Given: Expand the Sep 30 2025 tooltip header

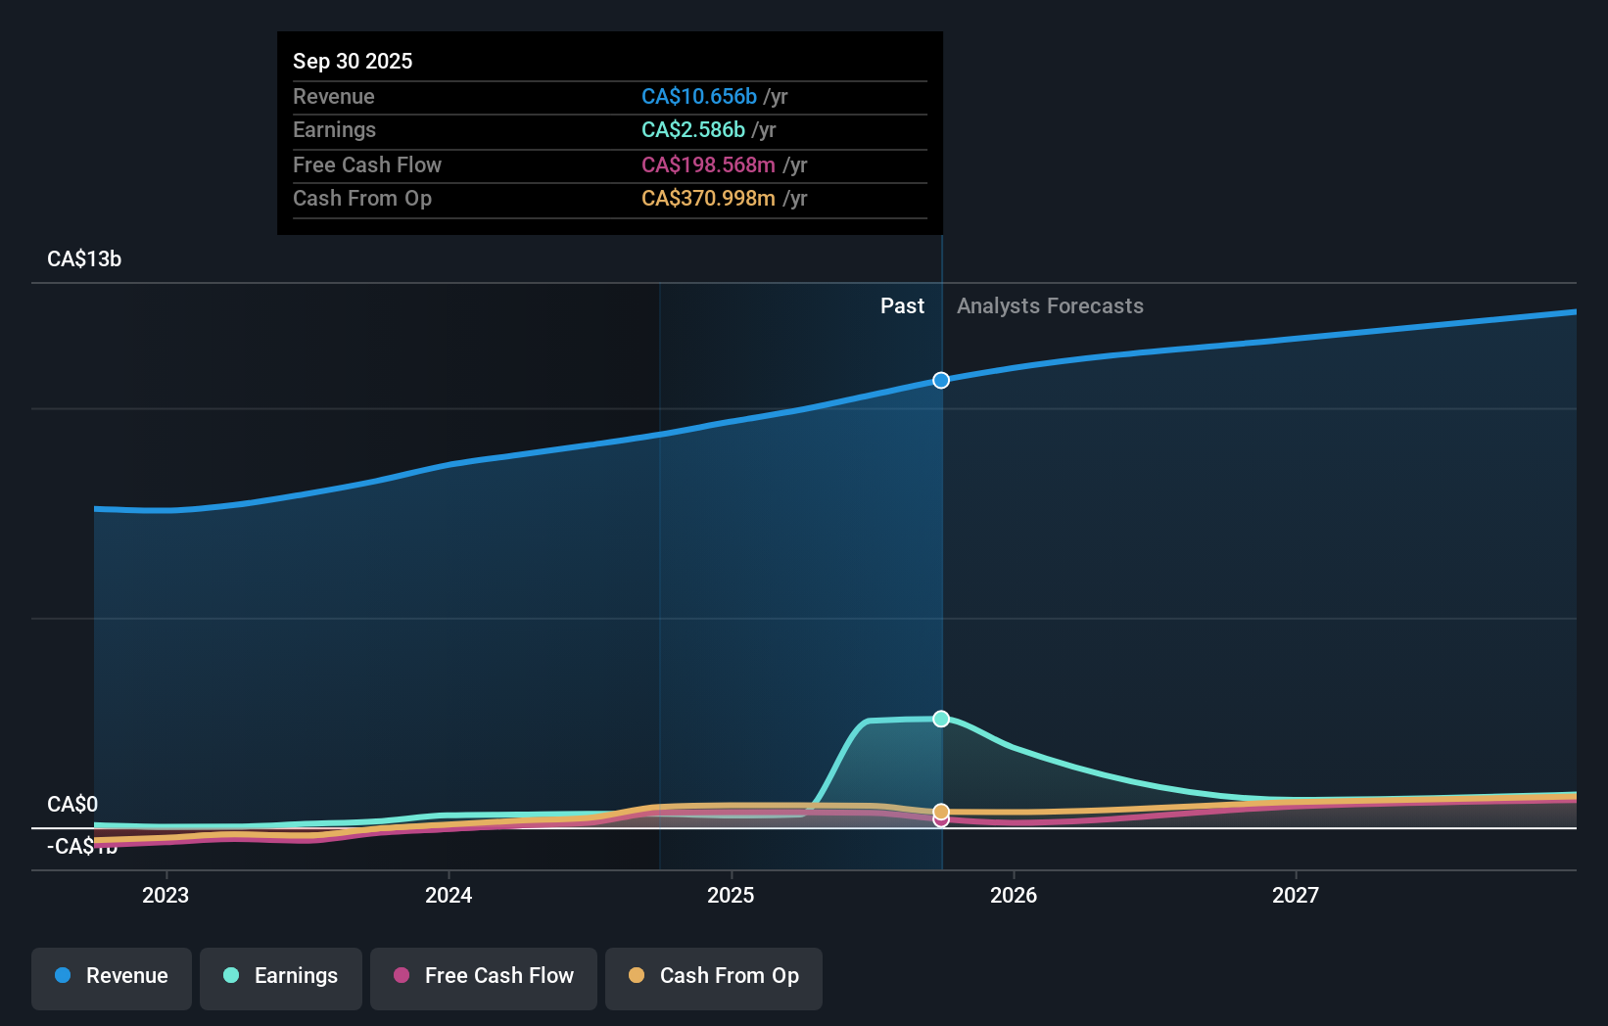Looking at the screenshot, I should pyautogui.click(x=354, y=61).
